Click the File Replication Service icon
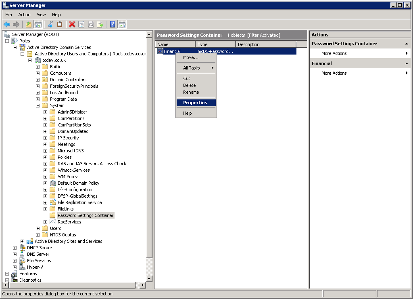The image size is (413, 299). click(x=53, y=202)
